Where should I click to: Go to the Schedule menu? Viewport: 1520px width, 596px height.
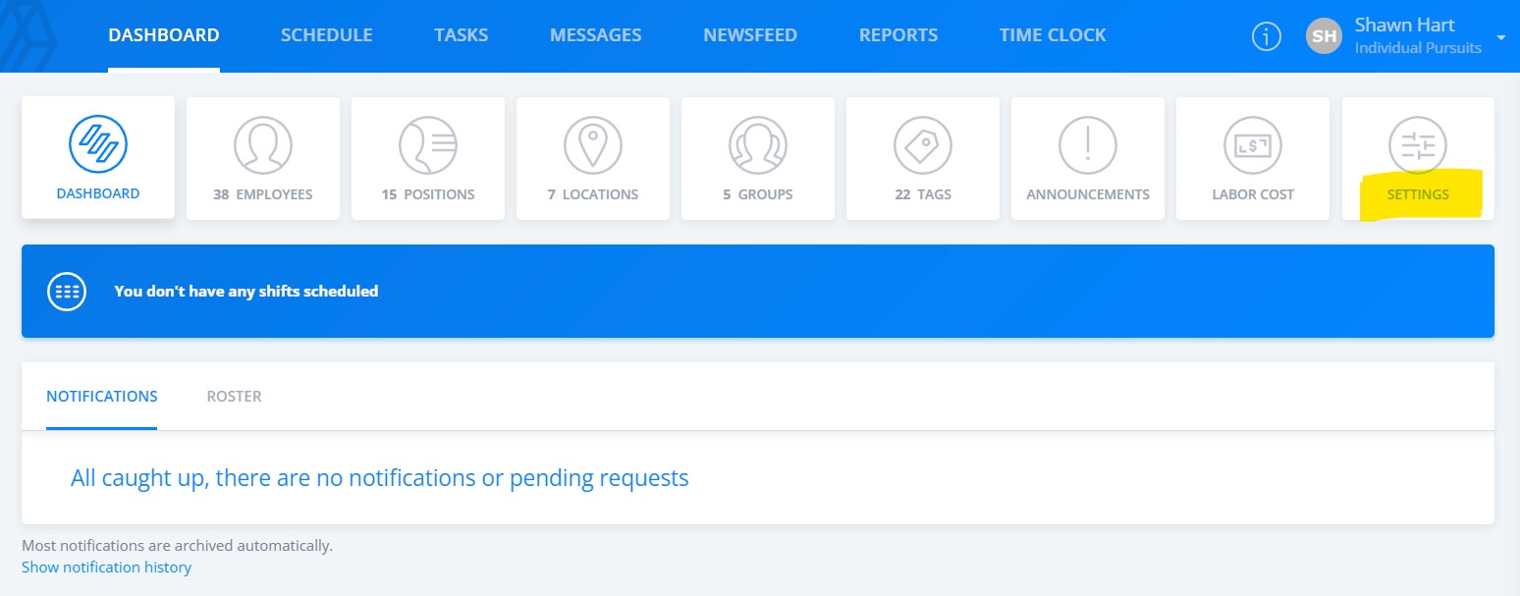click(x=327, y=35)
